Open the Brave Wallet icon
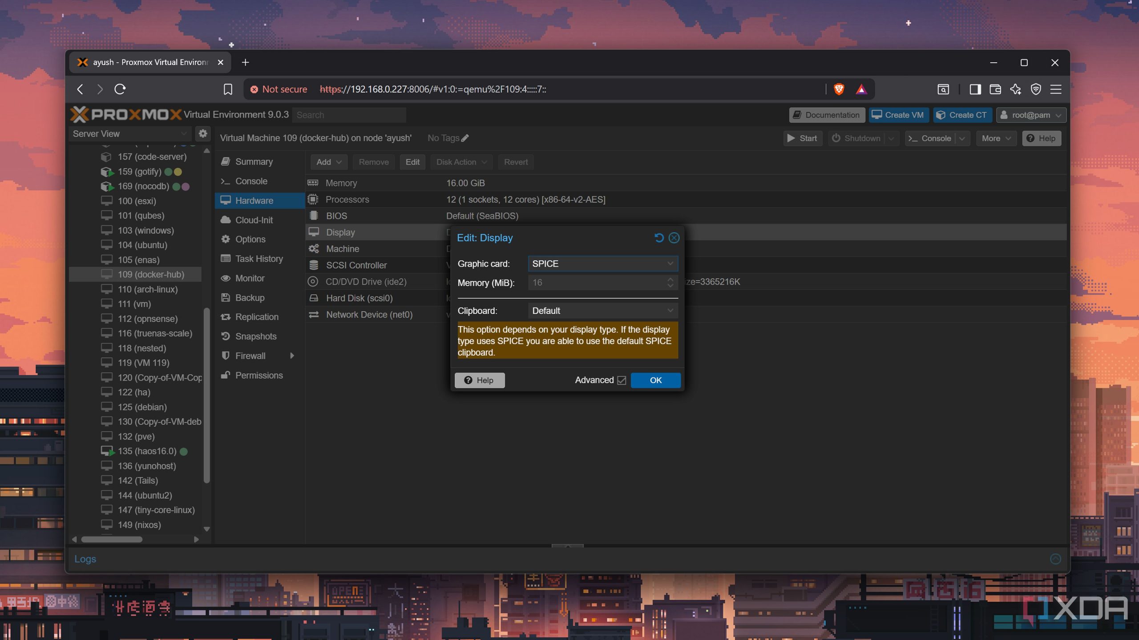Screen dimensions: 1139x640 click(995, 89)
